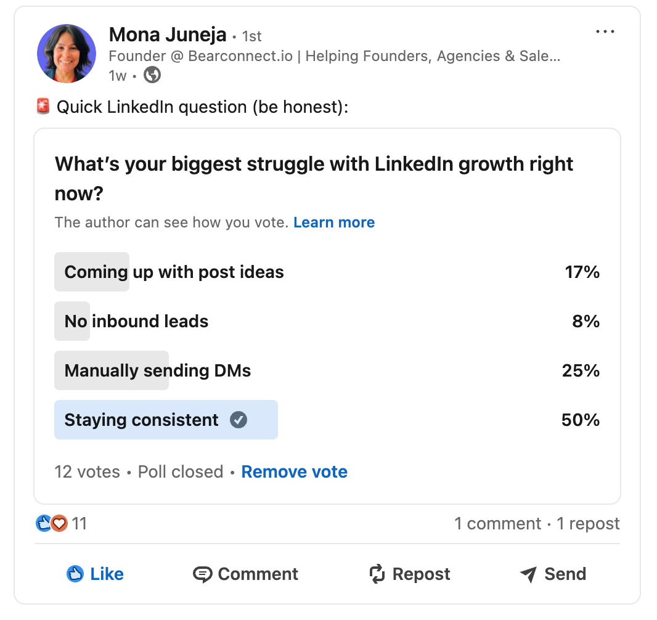Image resolution: width=657 pixels, height=620 pixels.
Task: Open the Learn more link
Action: point(334,222)
